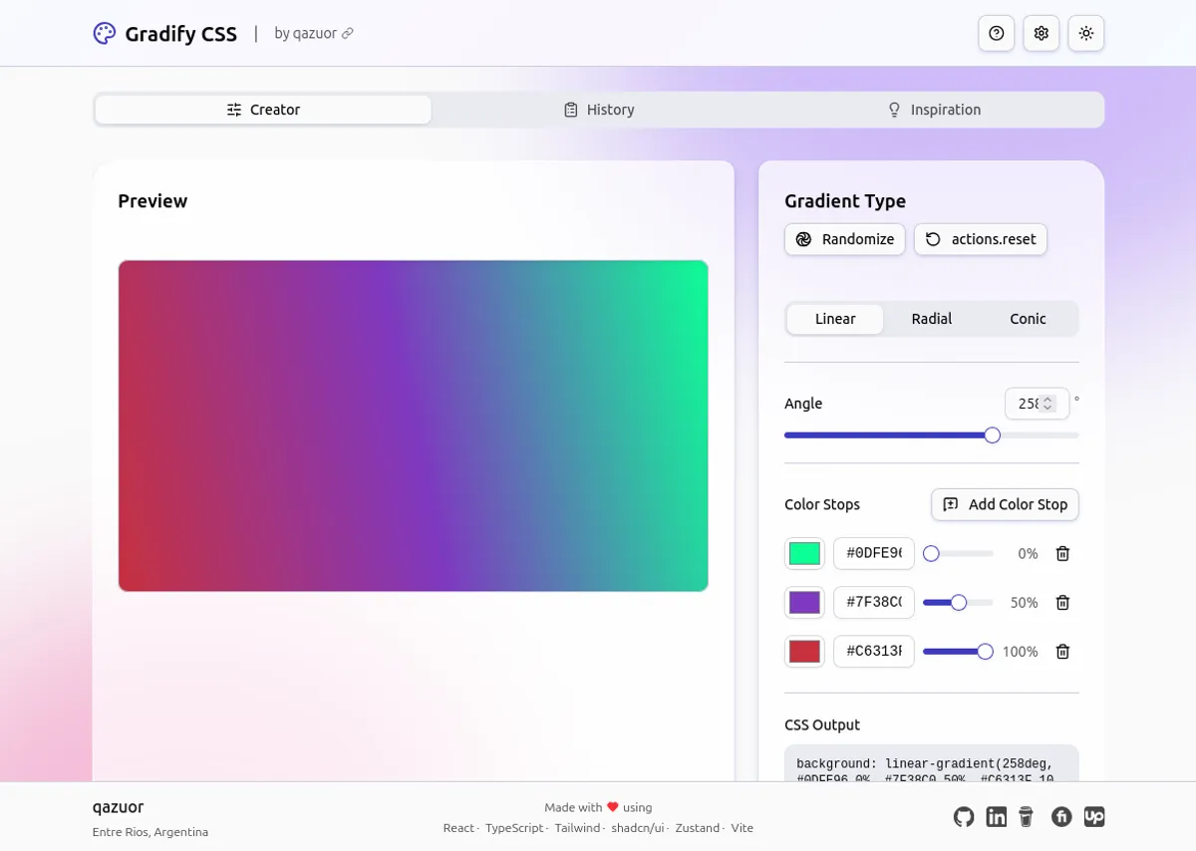This screenshot has width=1196, height=851.
Task: Open the Upwork profile icon
Action: 1094,816
